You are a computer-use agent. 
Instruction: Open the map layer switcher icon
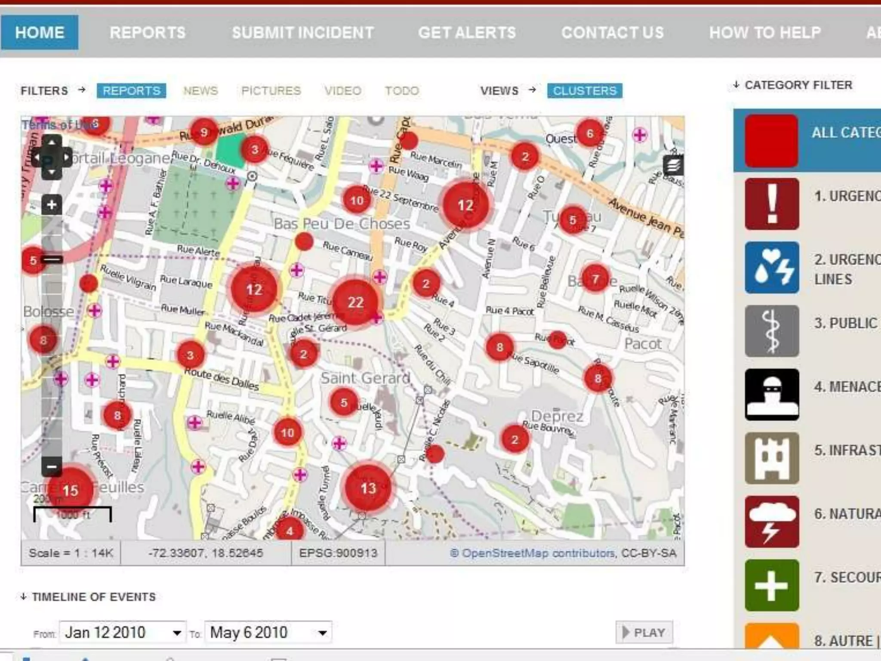click(673, 166)
